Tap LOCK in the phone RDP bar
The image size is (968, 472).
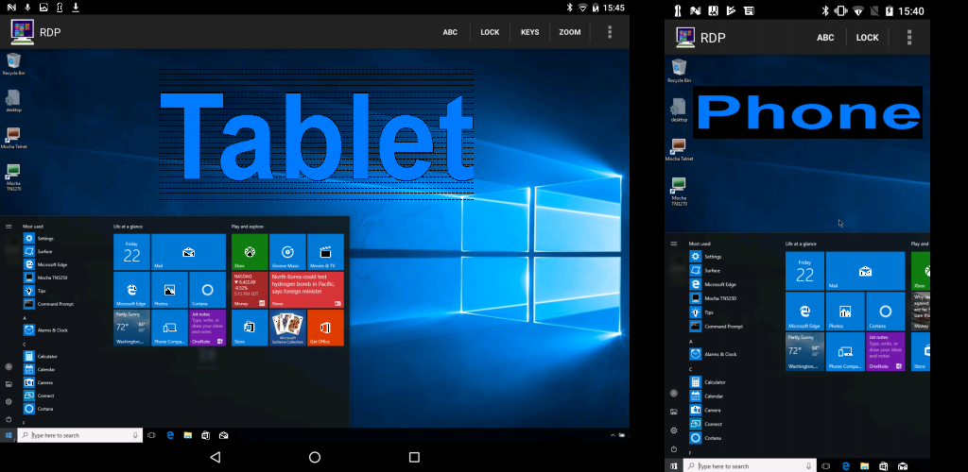[867, 38]
